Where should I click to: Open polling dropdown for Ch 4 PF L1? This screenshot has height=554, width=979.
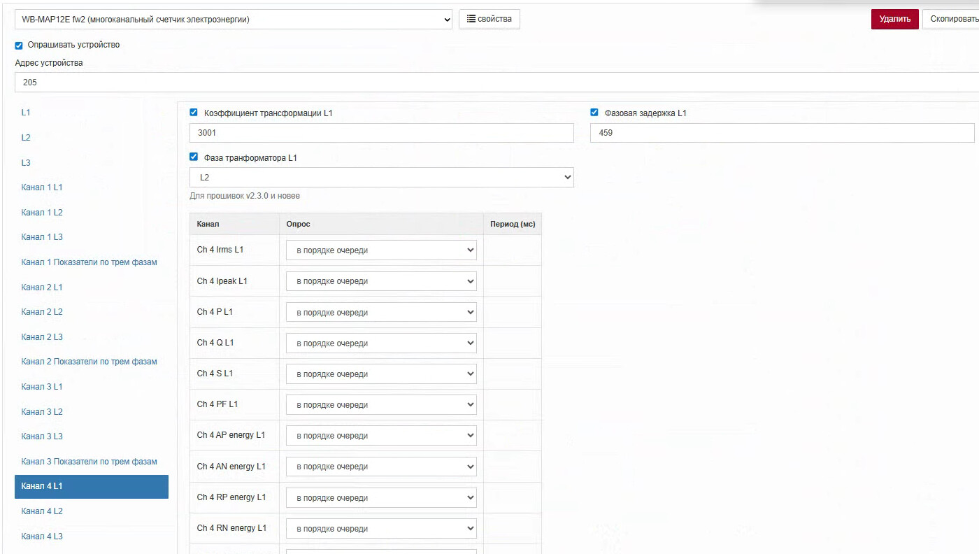pyautogui.click(x=381, y=405)
